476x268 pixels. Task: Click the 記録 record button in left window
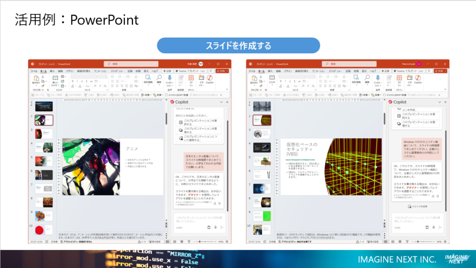pyautogui.click(x=167, y=71)
